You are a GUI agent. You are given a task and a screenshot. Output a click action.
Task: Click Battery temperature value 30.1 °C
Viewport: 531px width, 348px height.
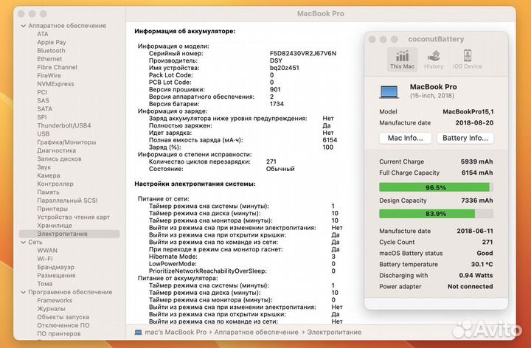click(482, 264)
